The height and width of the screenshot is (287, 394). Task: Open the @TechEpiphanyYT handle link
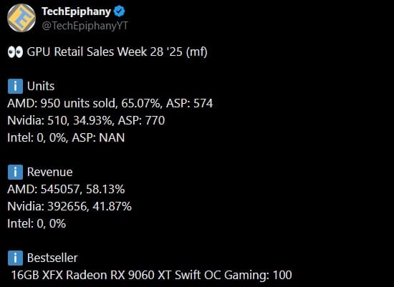[x=85, y=26]
